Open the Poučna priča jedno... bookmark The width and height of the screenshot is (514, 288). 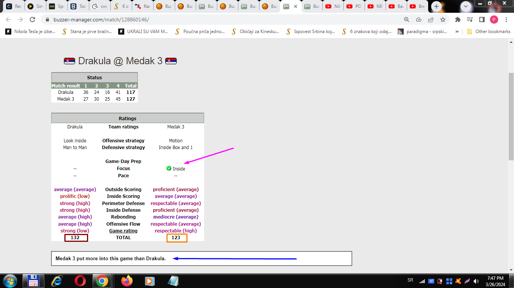pos(200,32)
